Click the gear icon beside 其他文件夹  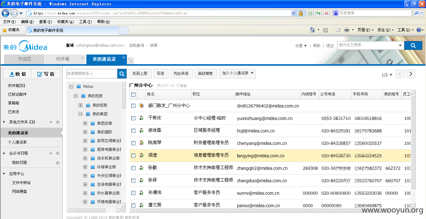58,122
